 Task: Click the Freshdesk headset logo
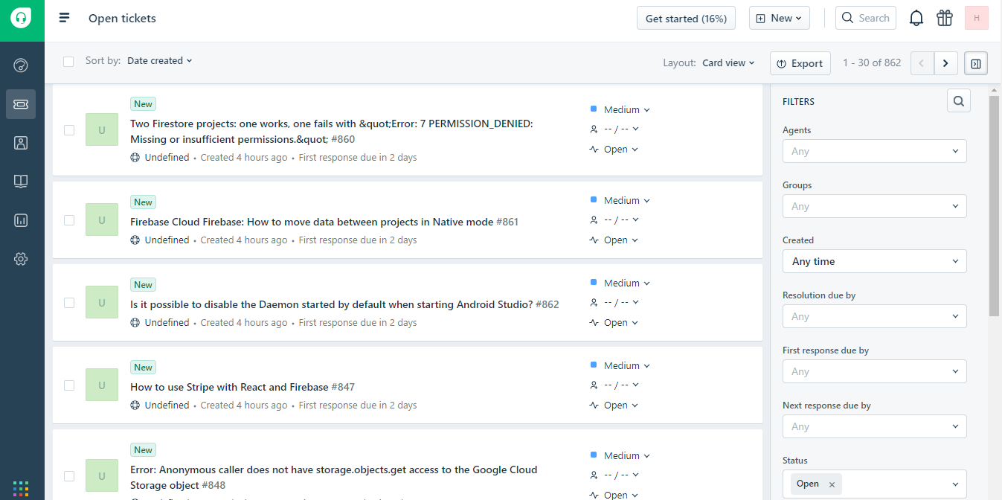22,19
